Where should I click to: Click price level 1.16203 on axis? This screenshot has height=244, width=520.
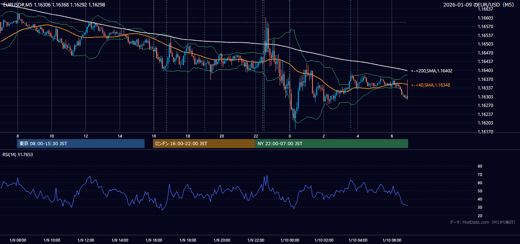click(485, 123)
